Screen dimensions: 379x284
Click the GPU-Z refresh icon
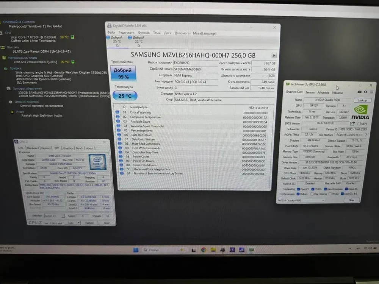365,92
